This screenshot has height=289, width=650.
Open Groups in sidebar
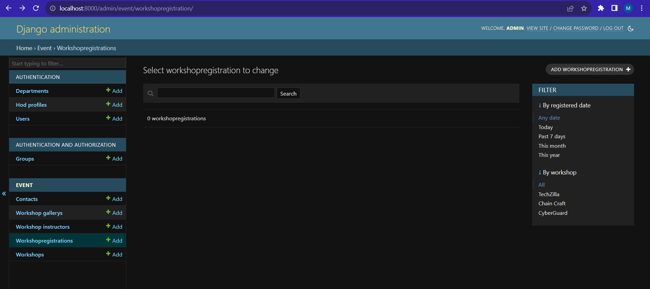coord(25,159)
